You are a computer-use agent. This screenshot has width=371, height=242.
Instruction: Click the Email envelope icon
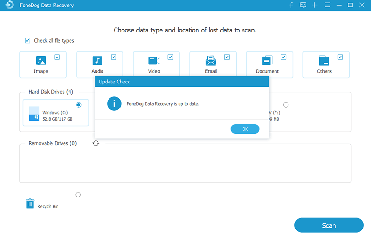click(211, 61)
